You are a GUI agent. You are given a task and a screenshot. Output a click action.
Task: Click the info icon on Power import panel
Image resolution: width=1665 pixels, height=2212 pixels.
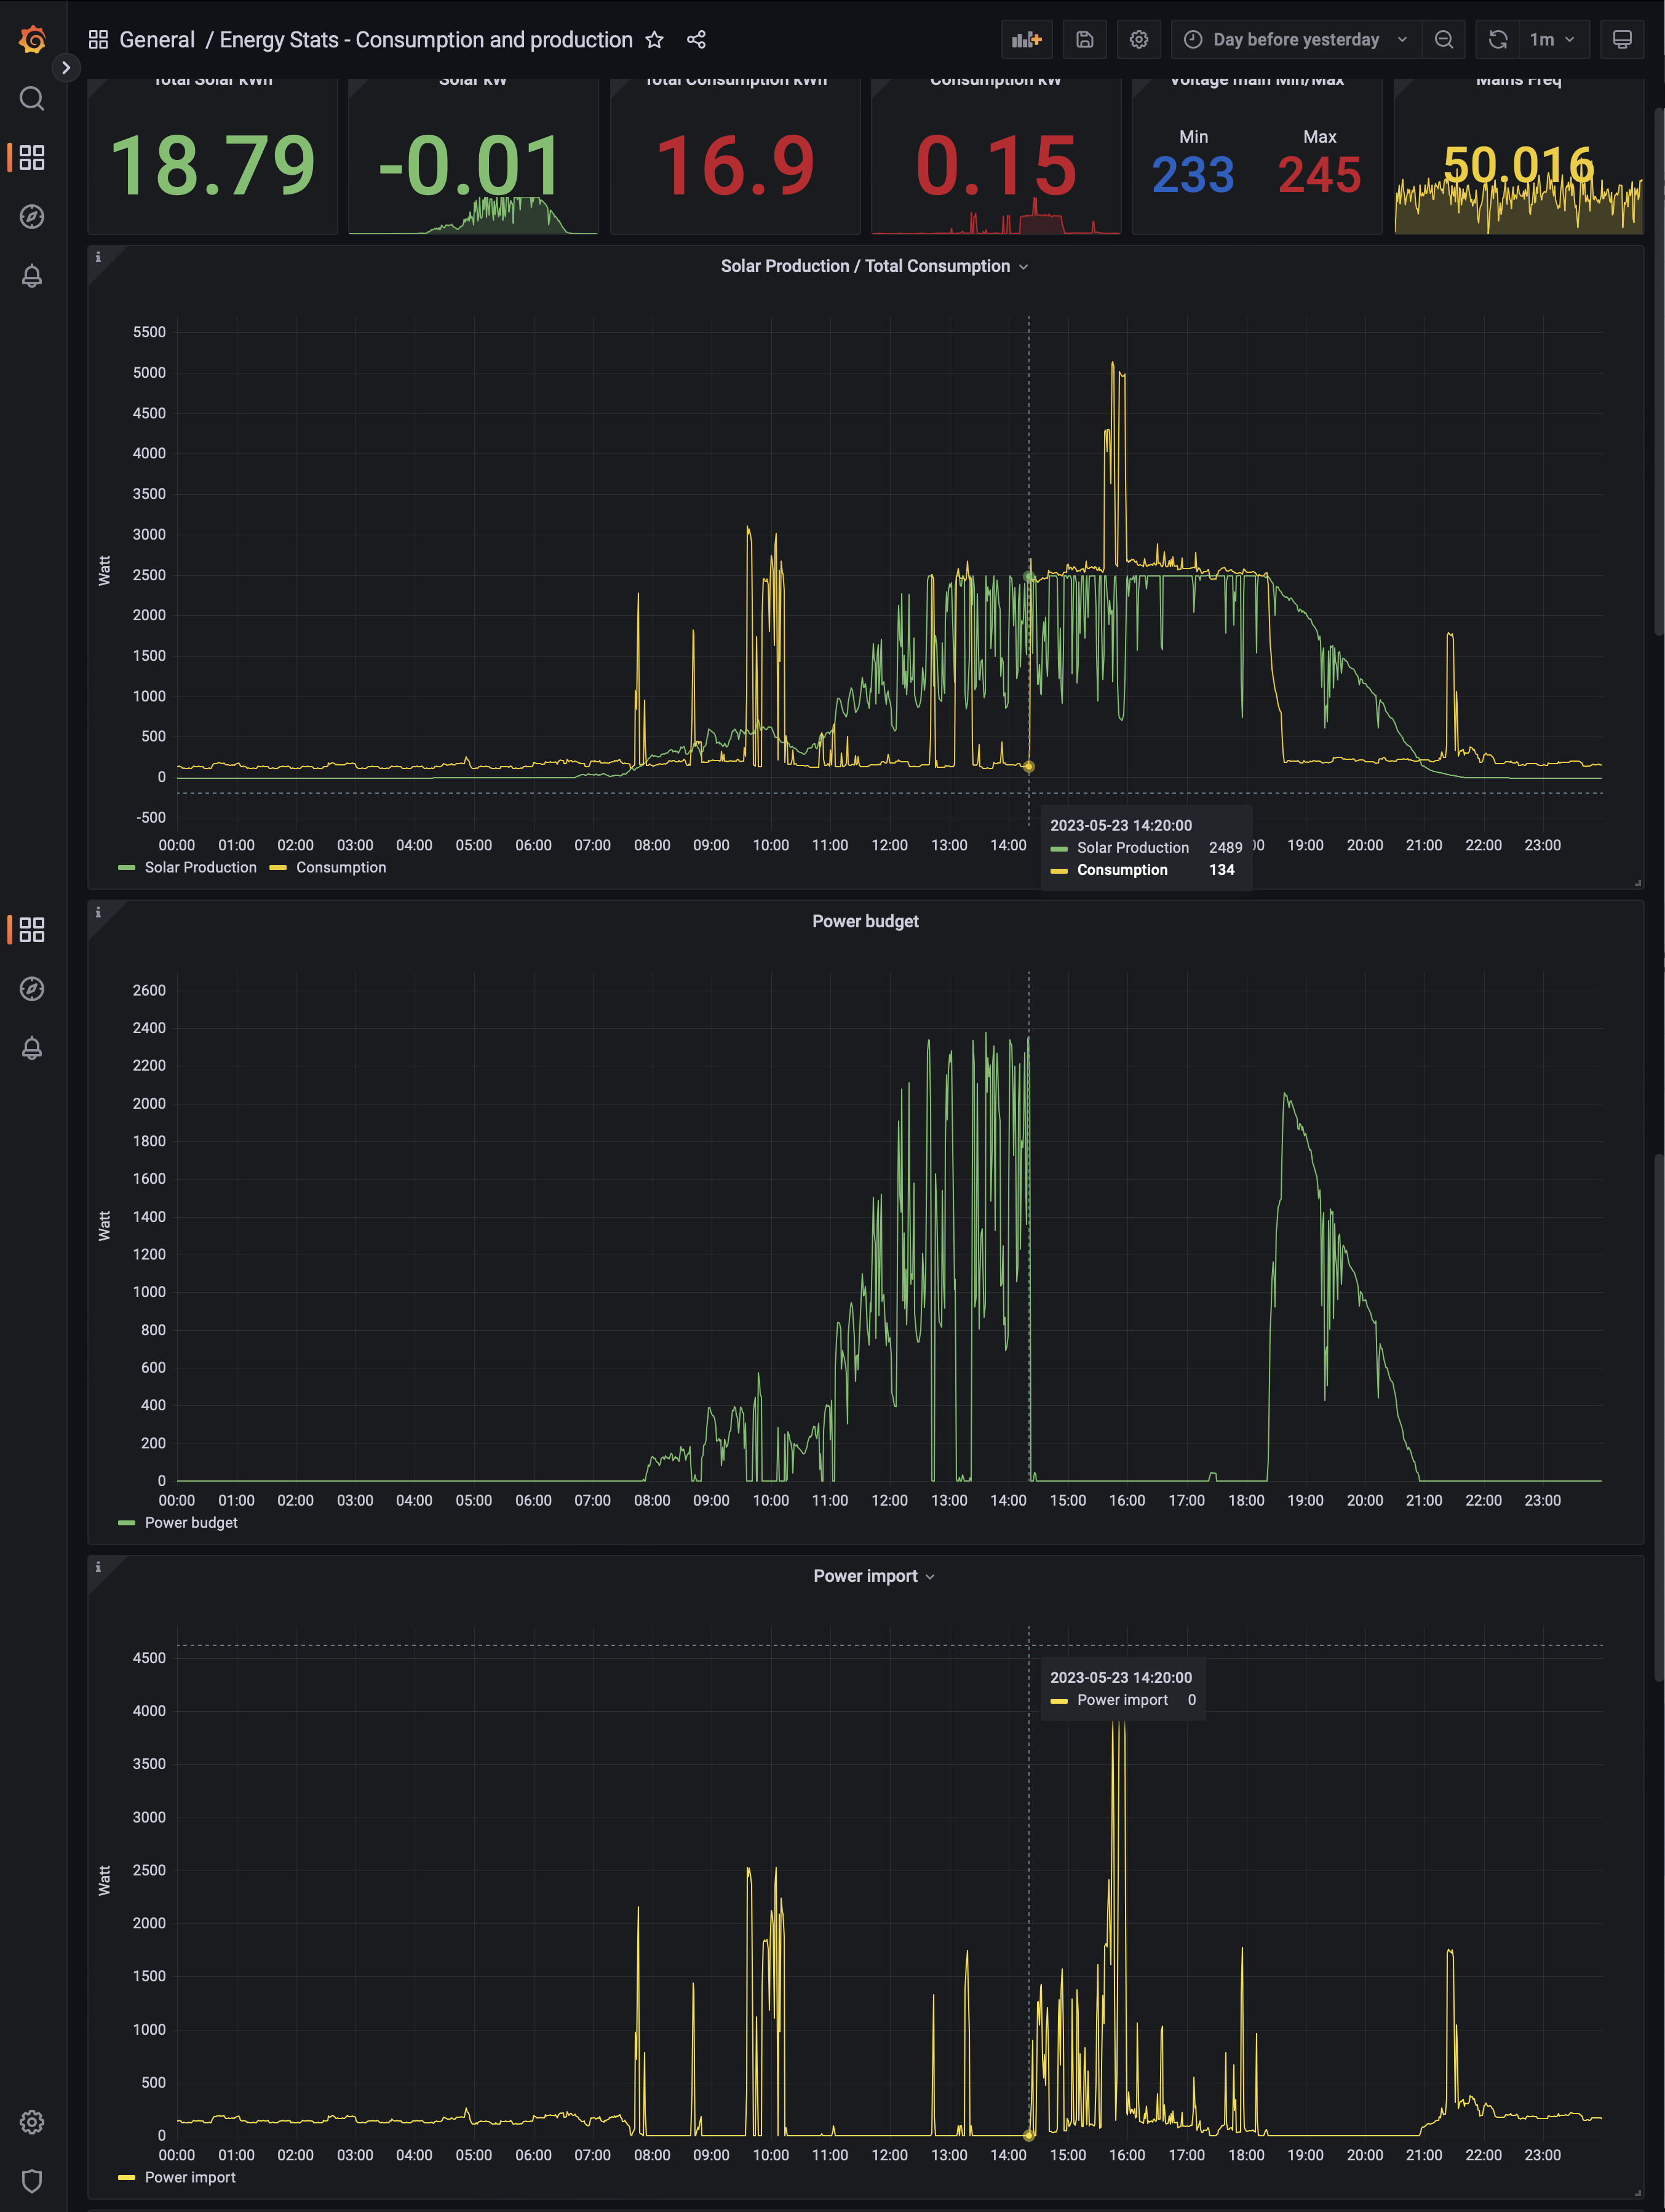tap(98, 1568)
